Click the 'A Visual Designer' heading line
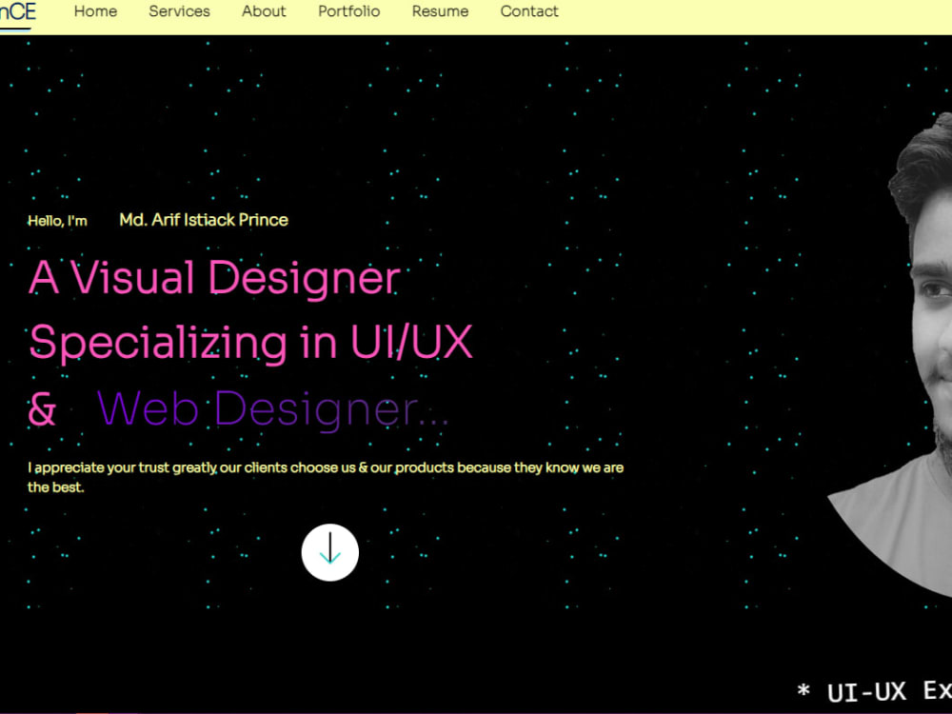Viewport: 952px width, 714px height. coord(214,279)
